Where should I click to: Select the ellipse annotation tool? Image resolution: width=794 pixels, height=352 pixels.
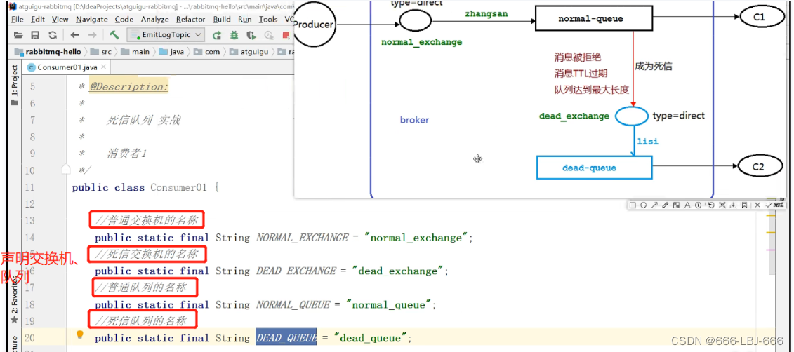coord(643,205)
